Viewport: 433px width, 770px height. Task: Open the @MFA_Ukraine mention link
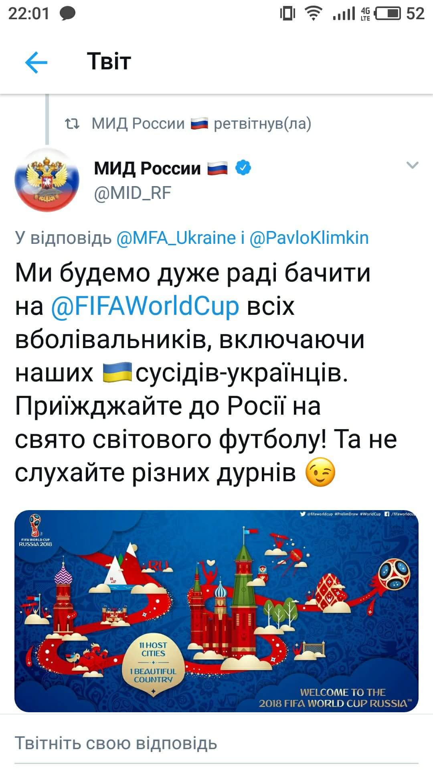coord(176,238)
